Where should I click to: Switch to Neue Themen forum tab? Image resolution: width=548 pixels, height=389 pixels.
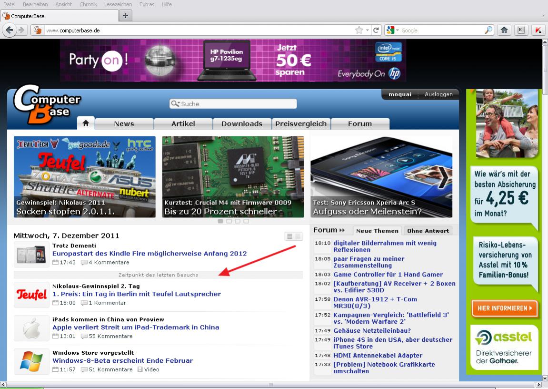pyautogui.click(x=377, y=231)
